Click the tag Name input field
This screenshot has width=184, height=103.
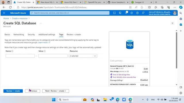(x=20, y=56)
